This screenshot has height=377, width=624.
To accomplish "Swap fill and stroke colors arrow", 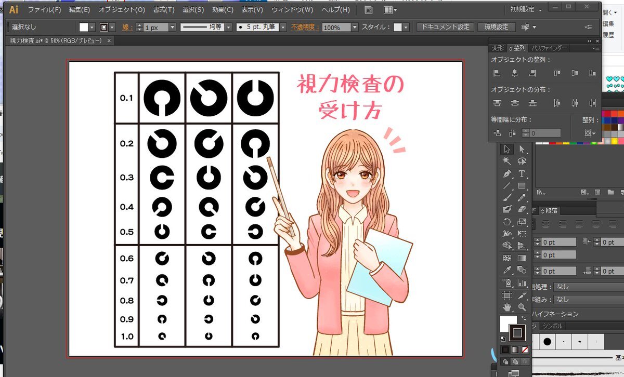I will [x=524, y=317].
